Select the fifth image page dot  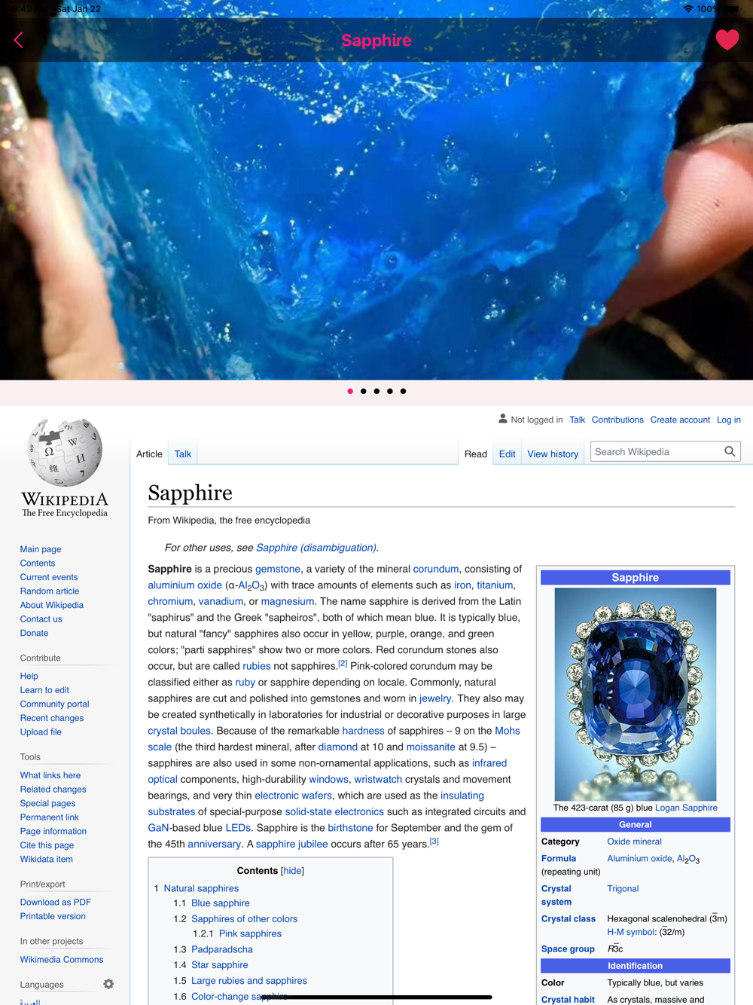403,391
